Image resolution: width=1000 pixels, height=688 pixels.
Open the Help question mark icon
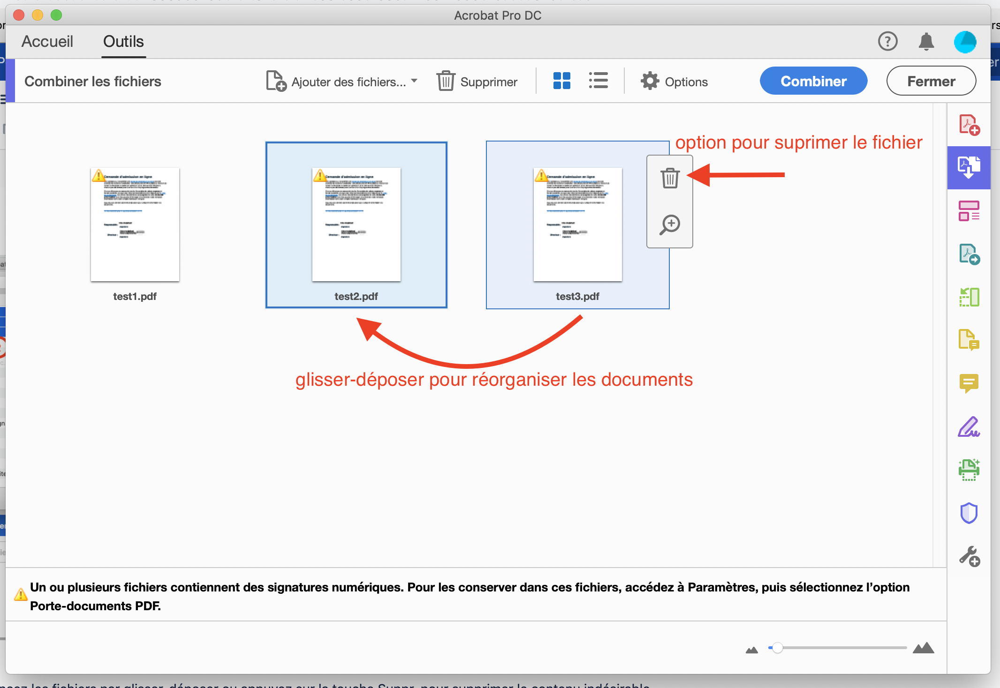click(x=887, y=41)
